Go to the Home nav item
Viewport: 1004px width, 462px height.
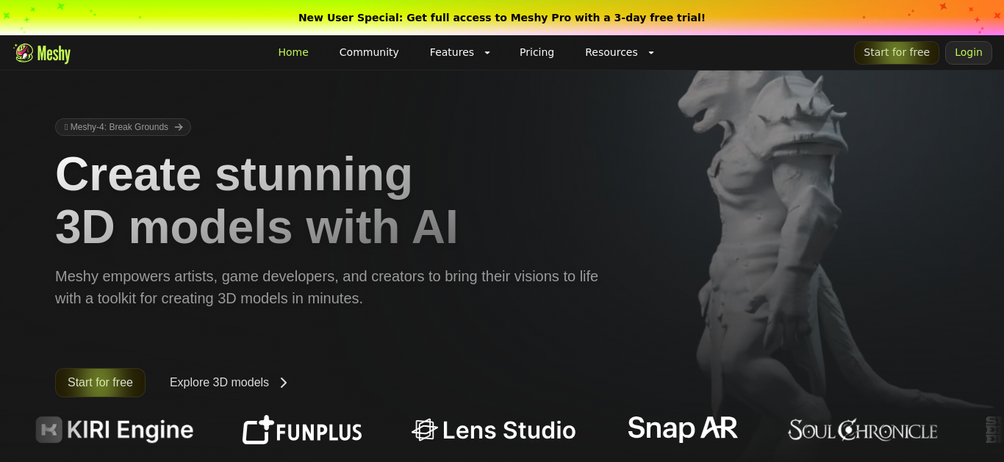pos(293,52)
